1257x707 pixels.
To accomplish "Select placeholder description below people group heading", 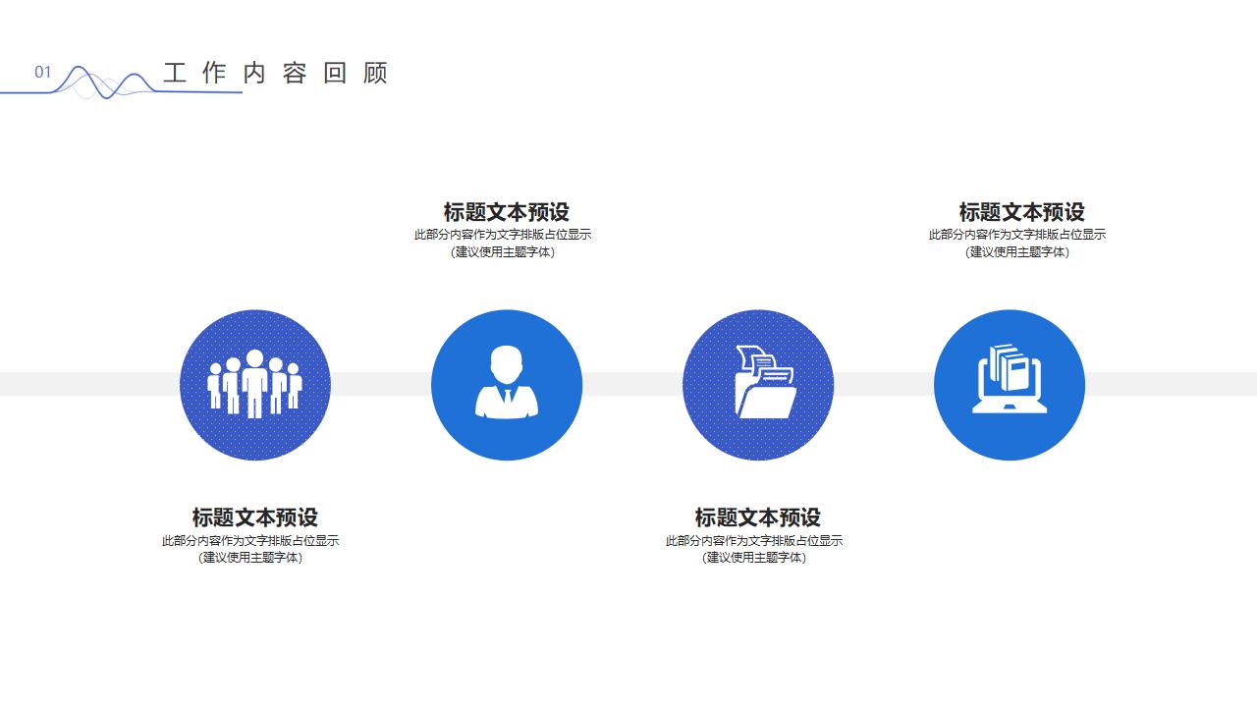I will pos(250,549).
